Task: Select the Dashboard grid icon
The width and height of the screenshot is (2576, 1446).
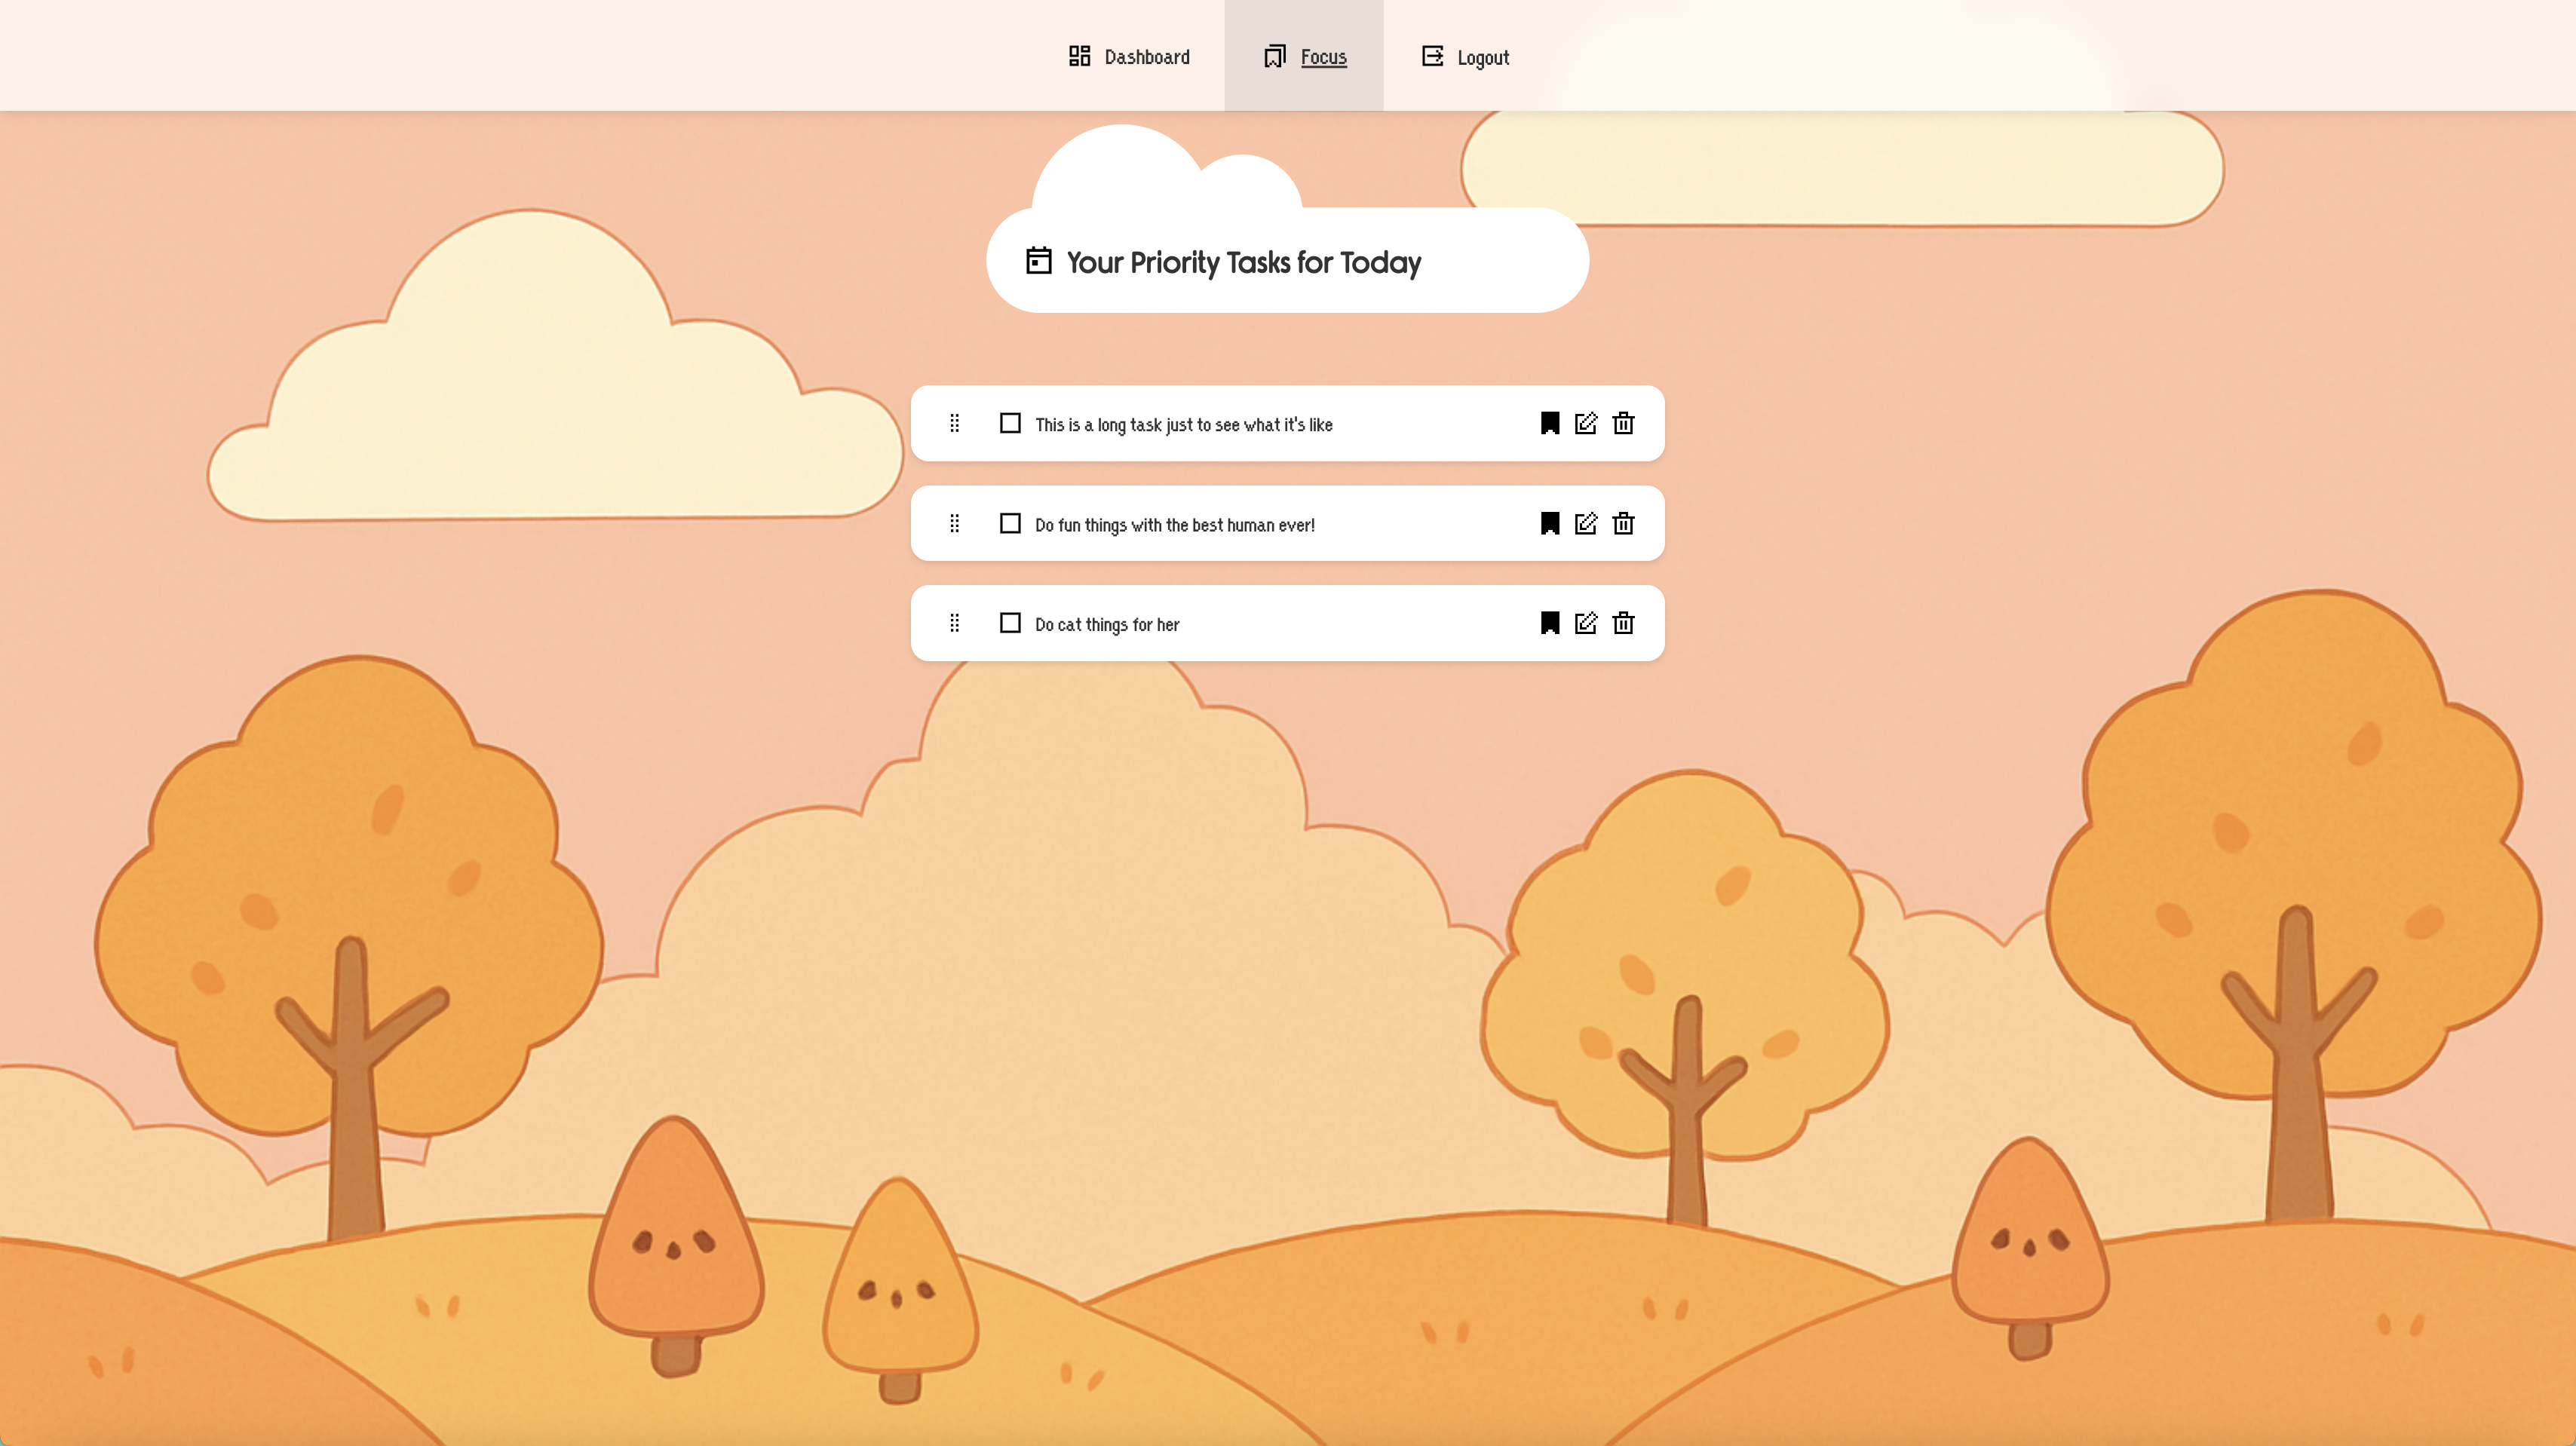Action: (x=1080, y=56)
